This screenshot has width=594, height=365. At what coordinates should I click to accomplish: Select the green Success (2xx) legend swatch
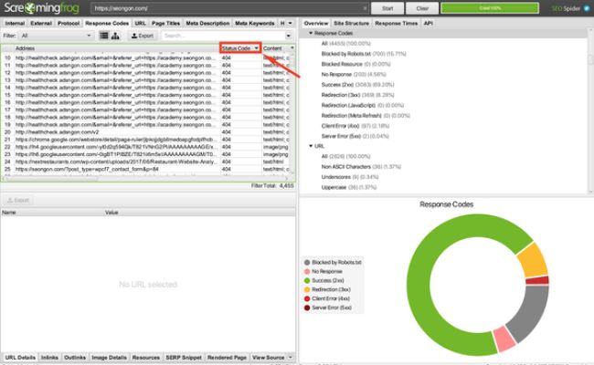pyautogui.click(x=308, y=282)
